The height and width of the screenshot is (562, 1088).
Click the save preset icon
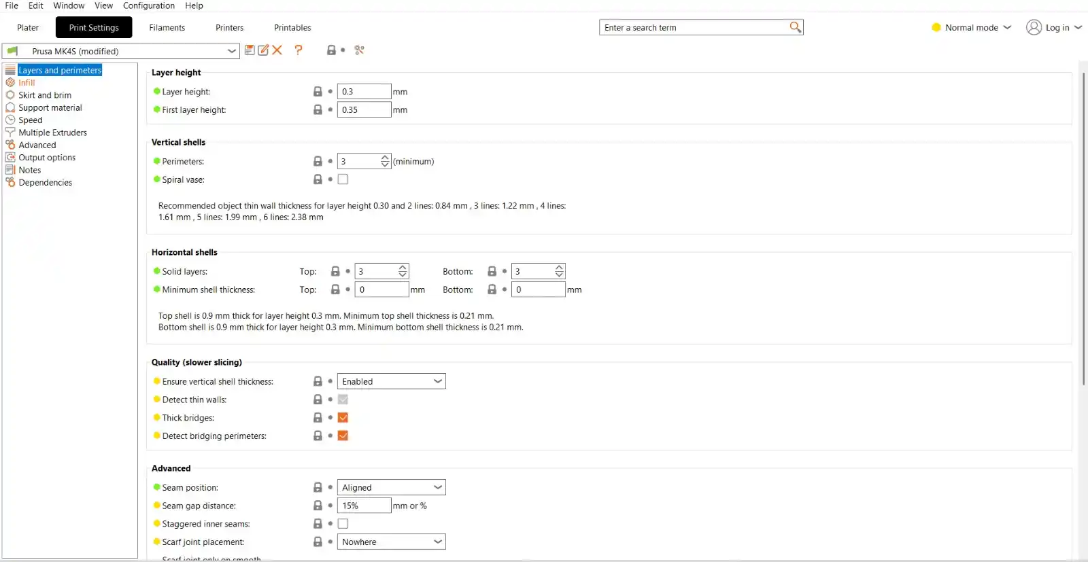pos(250,50)
